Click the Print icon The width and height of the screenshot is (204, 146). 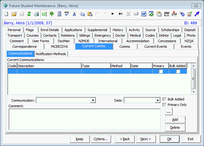36,14
